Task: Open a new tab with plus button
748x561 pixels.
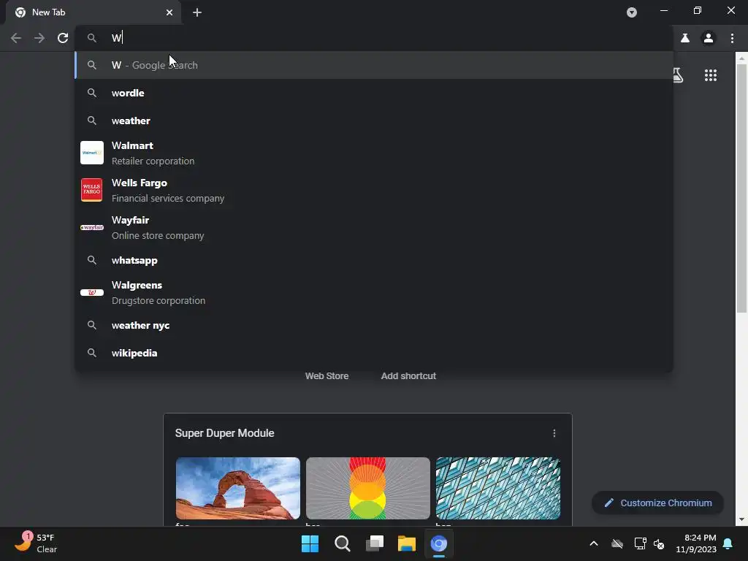Action: tap(197, 12)
